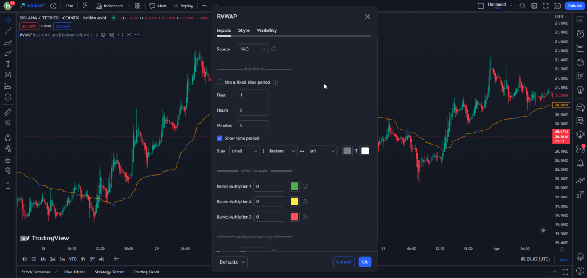Open the horizontal position left dropdown

pos(322,151)
